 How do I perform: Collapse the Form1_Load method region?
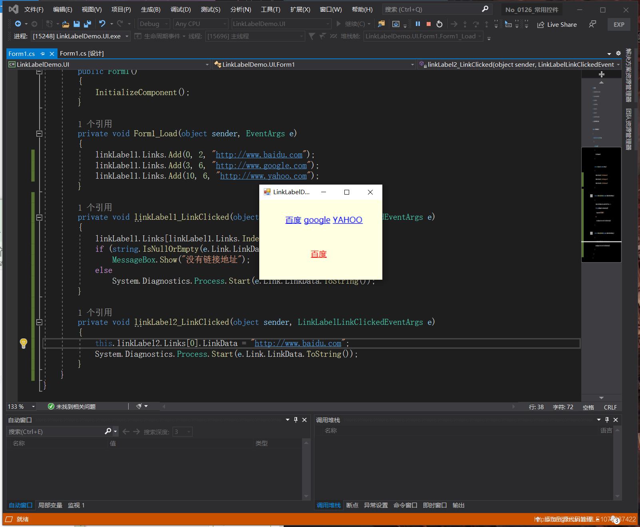point(39,134)
